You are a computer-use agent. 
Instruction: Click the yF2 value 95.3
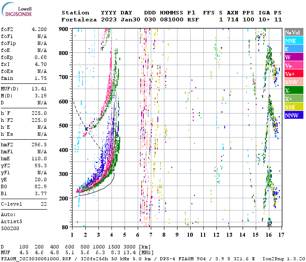[x=41, y=165]
